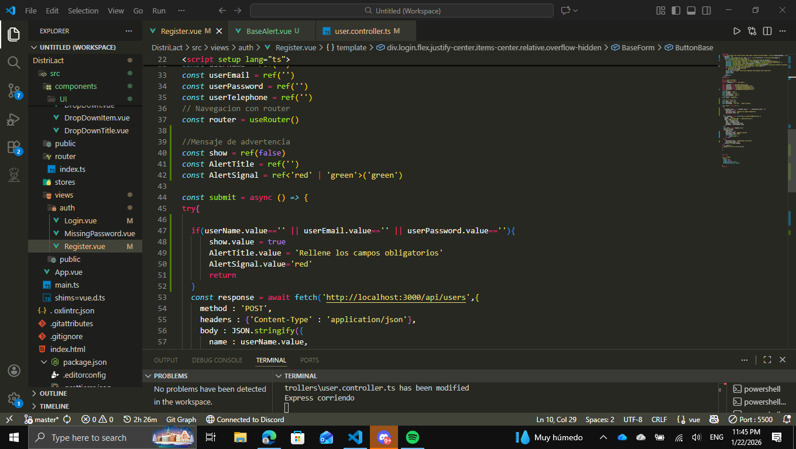
Task: Toggle the bottom panel layout button
Action: [x=691, y=11]
